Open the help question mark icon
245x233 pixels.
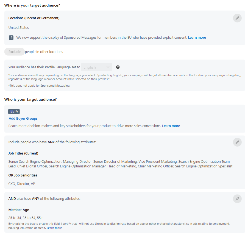click(x=118, y=67)
